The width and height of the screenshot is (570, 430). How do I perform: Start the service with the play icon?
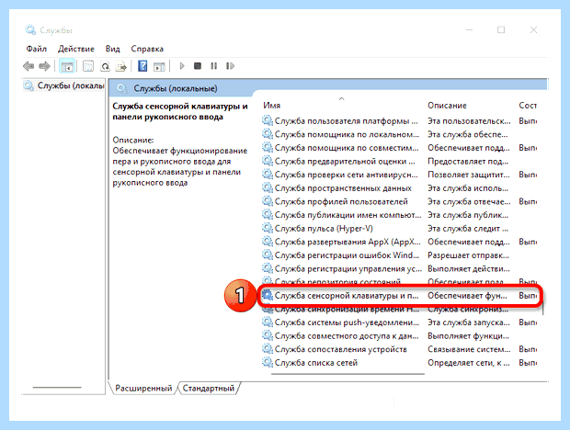tap(182, 66)
